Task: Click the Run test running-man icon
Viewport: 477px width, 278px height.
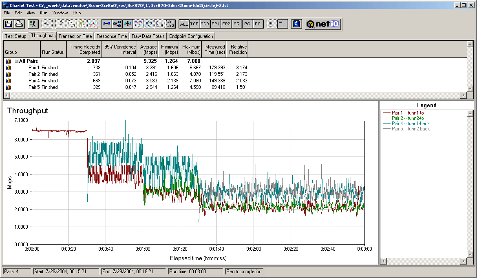Action: (x=33, y=24)
